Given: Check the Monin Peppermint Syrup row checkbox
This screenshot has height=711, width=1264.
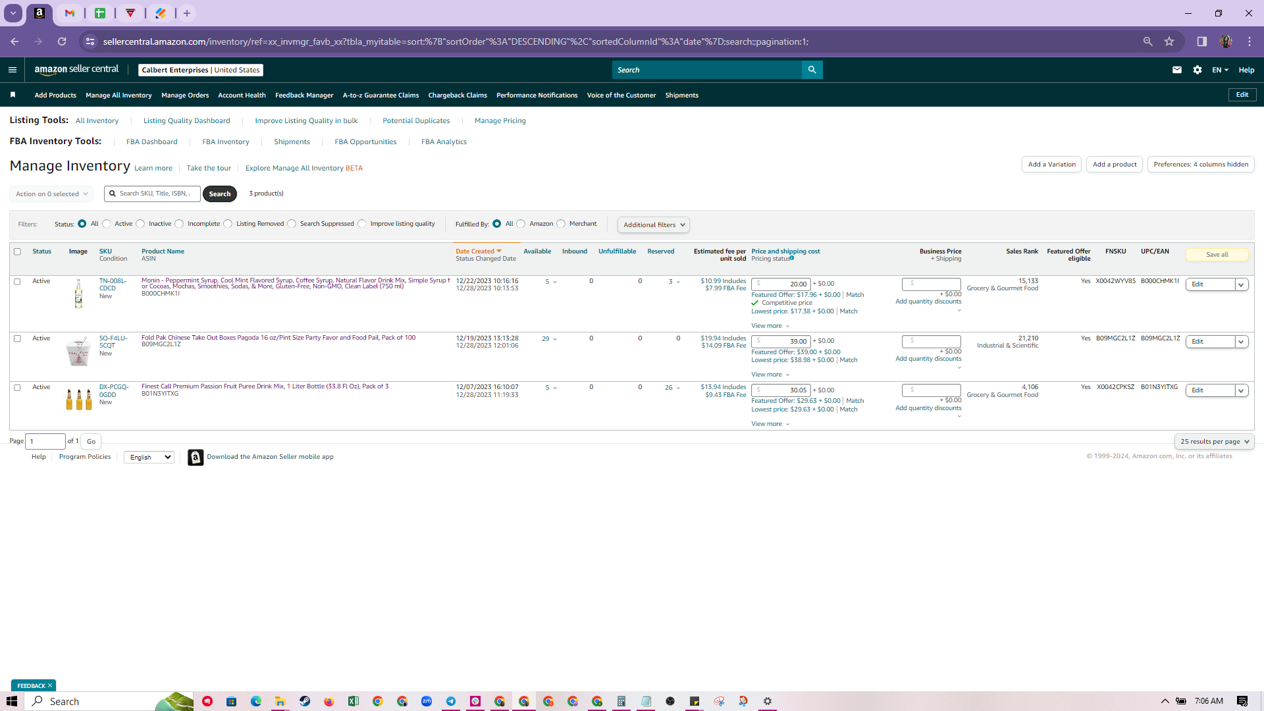Looking at the screenshot, I should point(18,282).
